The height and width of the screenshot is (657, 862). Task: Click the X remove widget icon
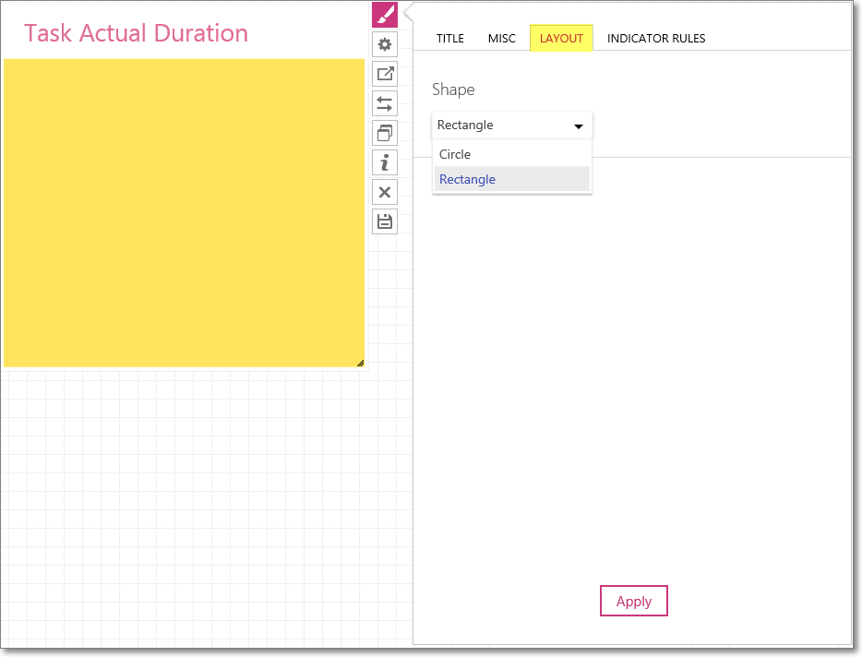385,193
